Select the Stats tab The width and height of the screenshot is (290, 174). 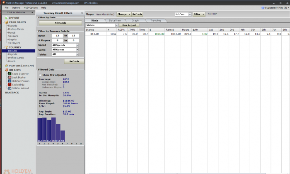point(95,21)
